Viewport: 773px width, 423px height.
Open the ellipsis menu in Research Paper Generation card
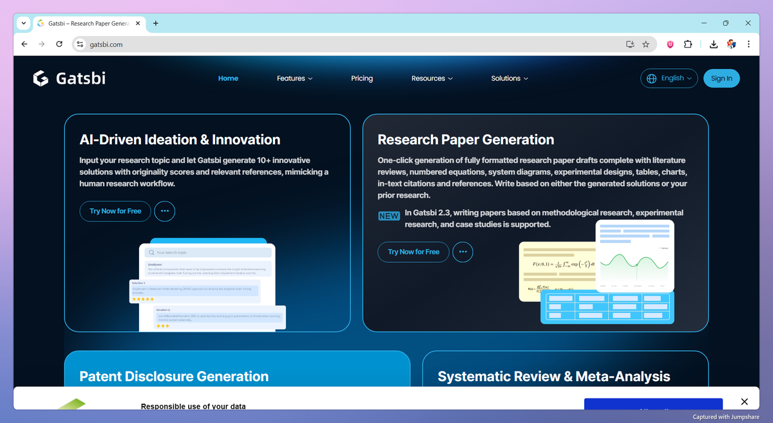point(463,252)
